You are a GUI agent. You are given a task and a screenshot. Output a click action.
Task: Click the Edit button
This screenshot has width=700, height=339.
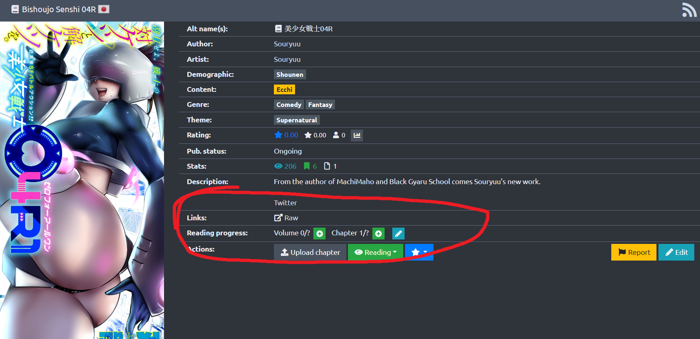click(x=676, y=252)
